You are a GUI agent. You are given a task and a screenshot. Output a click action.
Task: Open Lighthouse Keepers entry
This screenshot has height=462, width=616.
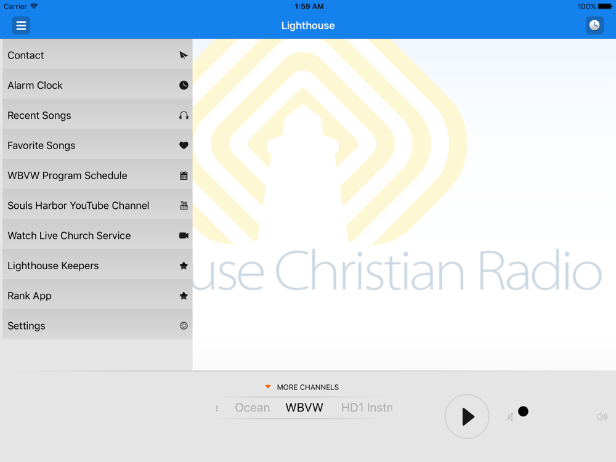pos(97,264)
